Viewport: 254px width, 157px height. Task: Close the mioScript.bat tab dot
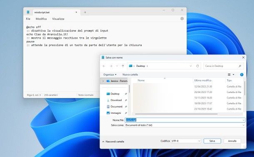pyautogui.click(x=76, y=12)
